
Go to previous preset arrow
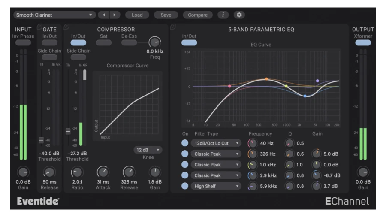click(x=104, y=15)
